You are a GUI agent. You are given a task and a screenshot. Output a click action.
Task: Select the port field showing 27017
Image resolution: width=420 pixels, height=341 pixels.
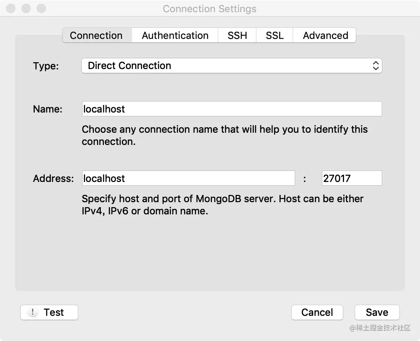click(352, 179)
